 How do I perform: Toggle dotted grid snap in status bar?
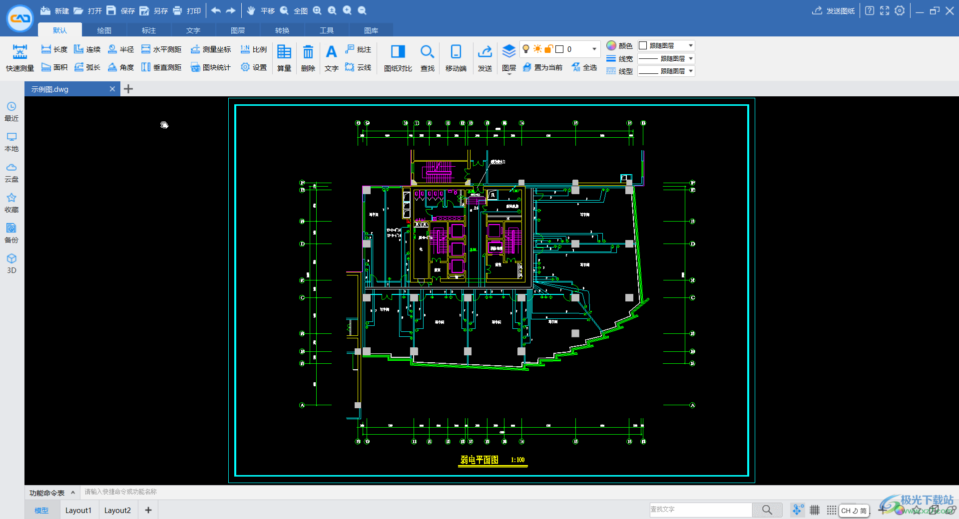(831, 510)
